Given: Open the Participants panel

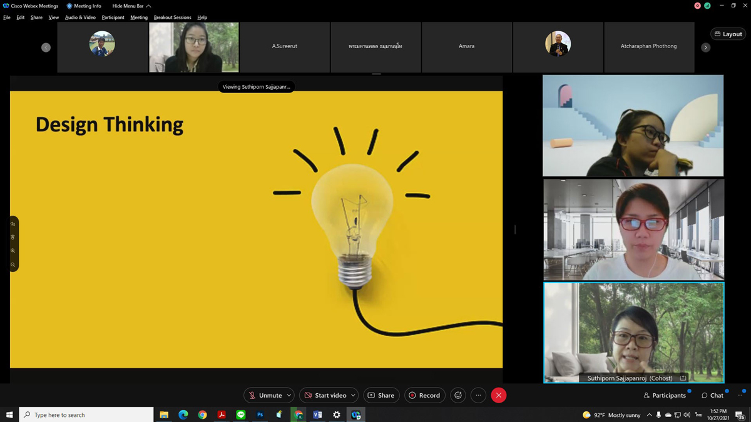Looking at the screenshot, I should (x=665, y=395).
